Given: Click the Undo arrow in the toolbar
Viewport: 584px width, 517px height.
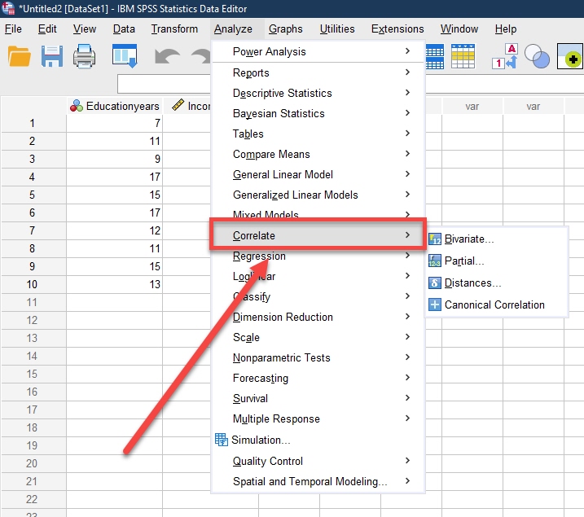Looking at the screenshot, I should 167,56.
